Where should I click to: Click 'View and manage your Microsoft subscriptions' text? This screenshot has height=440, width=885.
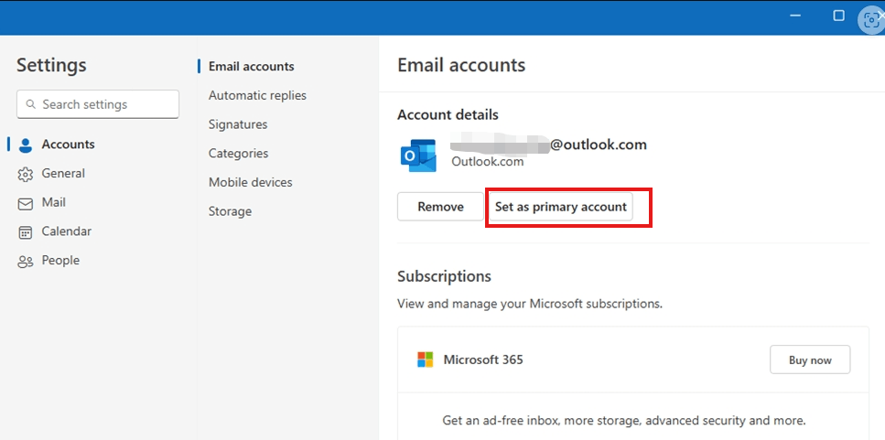point(530,304)
